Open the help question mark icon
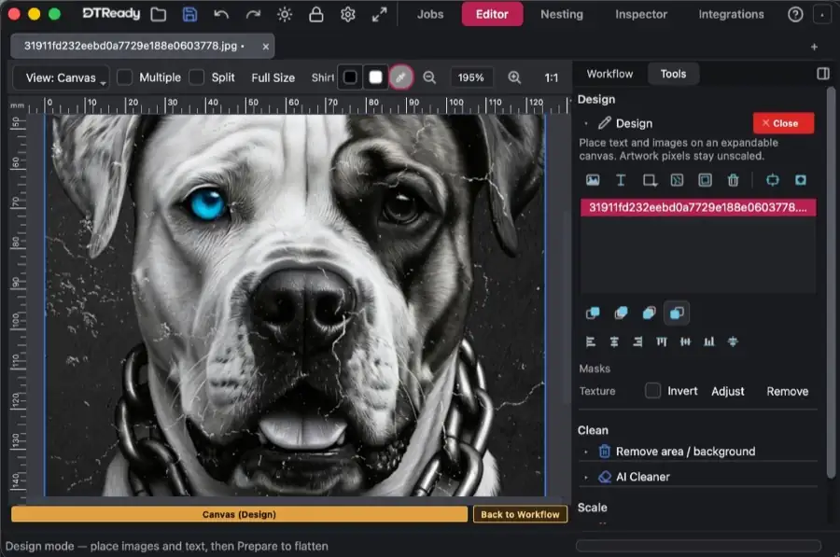Viewport: 840px width, 557px height. (795, 14)
